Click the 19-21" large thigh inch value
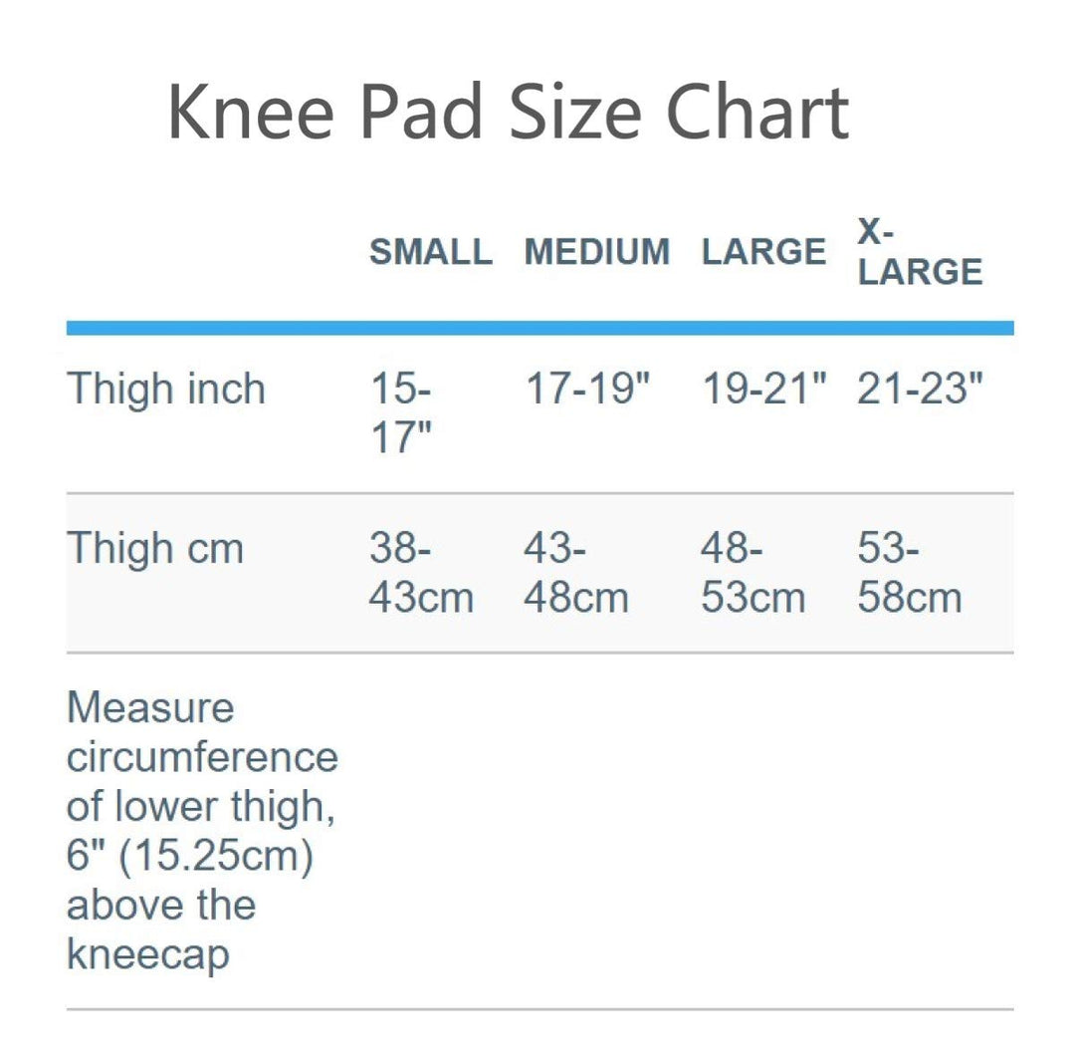1075x1050 pixels. pyautogui.click(x=764, y=389)
